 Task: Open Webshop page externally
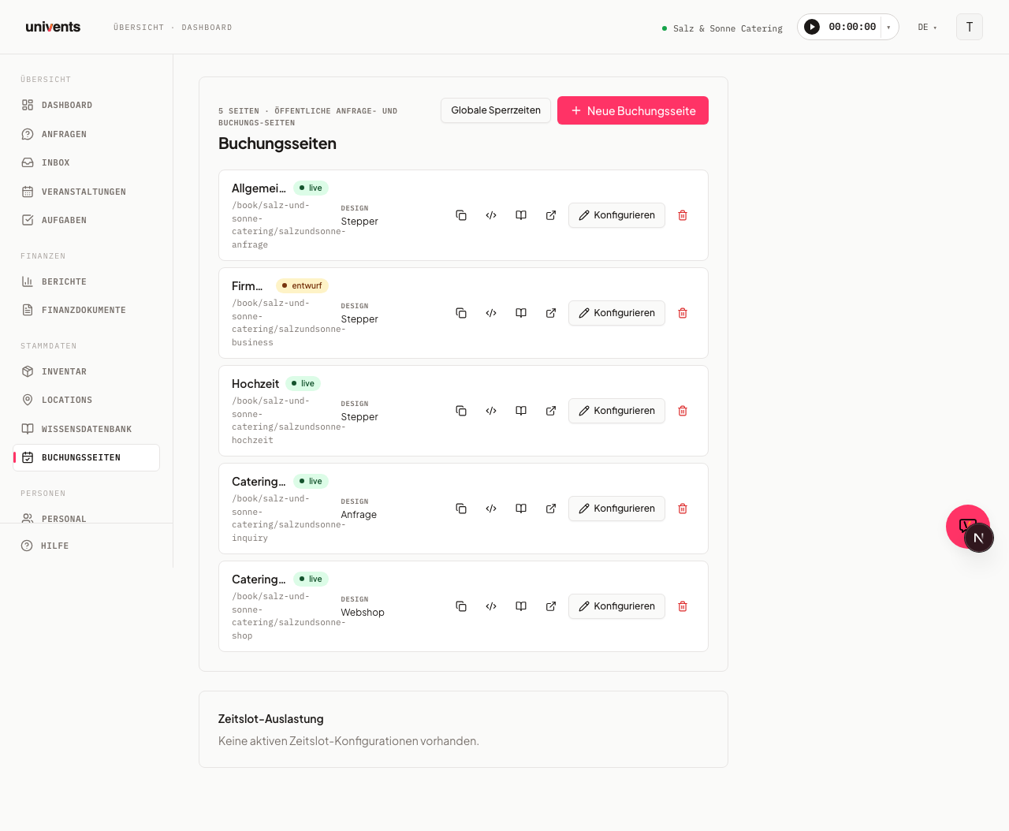(x=551, y=606)
